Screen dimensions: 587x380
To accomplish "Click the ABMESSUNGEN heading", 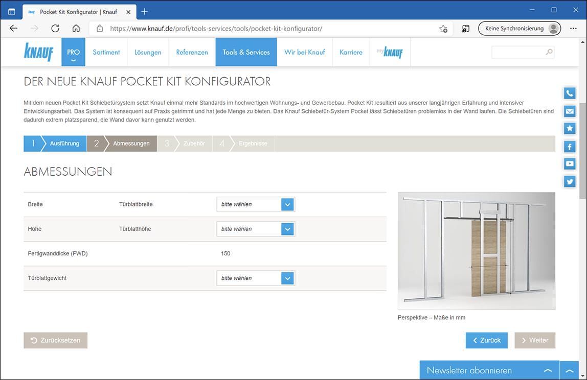I will (x=68, y=171).
